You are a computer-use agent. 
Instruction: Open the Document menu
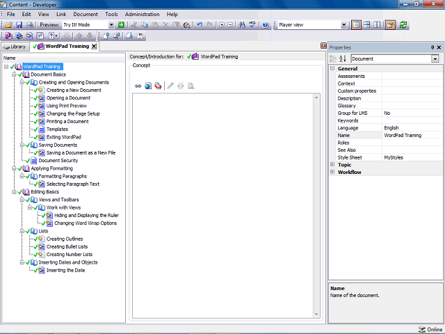click(x=86, y=14)
